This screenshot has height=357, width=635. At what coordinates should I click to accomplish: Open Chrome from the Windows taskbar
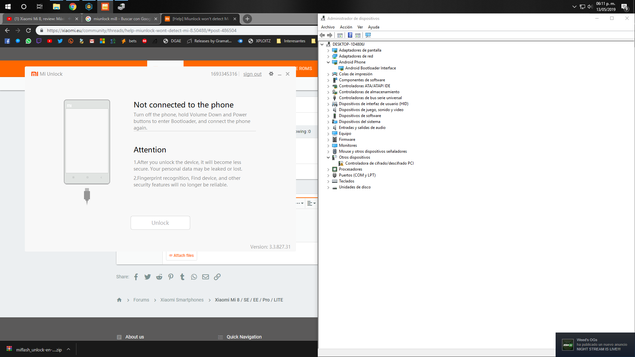(x=73, y=7)
